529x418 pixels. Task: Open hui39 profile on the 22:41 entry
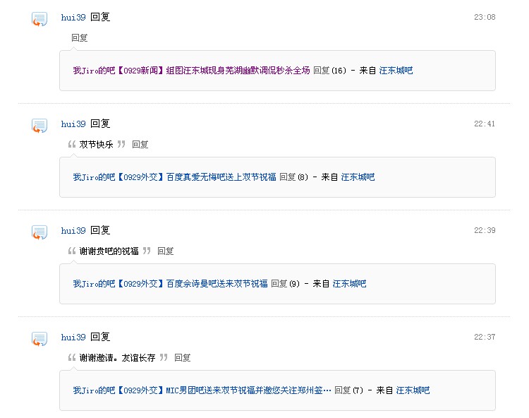pos(73,124)
